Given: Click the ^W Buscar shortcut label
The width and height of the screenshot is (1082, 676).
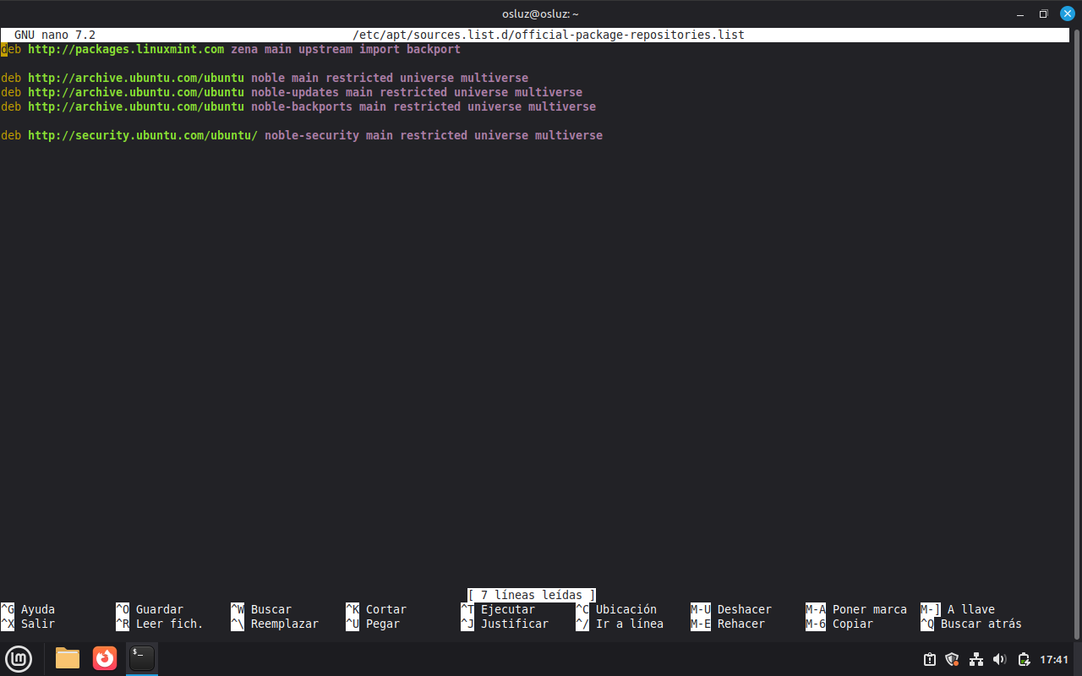Looking at the screenshot, I should [x=261, y=609].
